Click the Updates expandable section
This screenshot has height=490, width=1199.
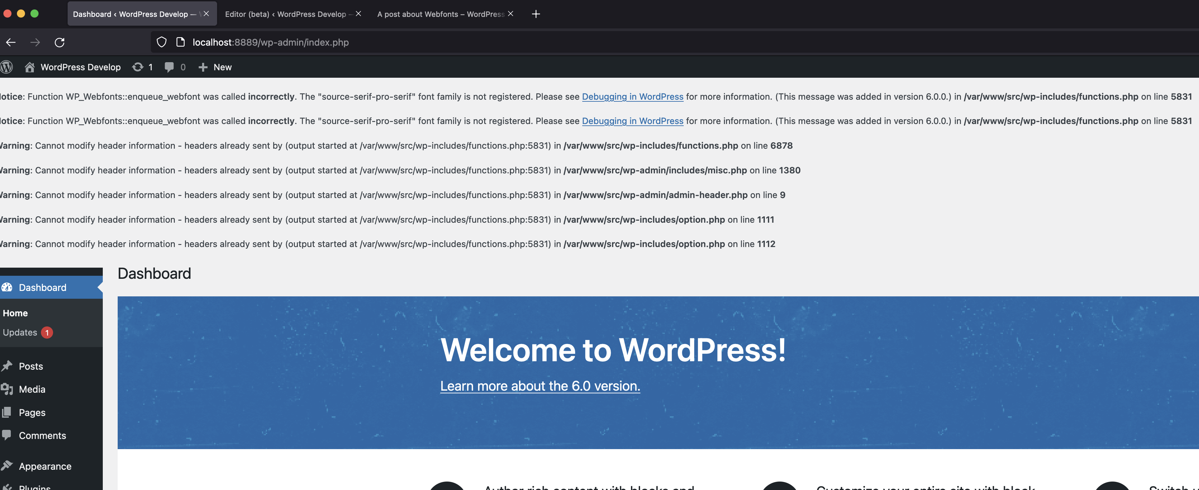pyautogui.click(x=27, y=332)
